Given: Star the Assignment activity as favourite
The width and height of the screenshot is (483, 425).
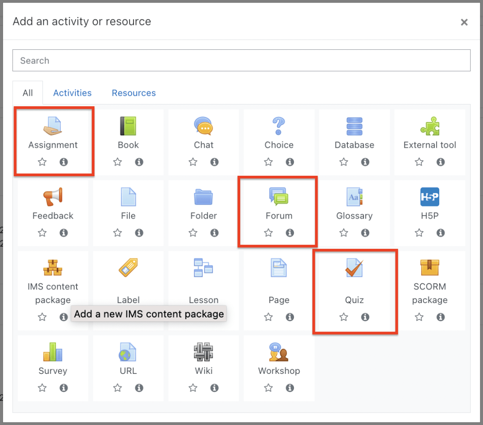Looking at the screenshot, I should tap(42, 162).
